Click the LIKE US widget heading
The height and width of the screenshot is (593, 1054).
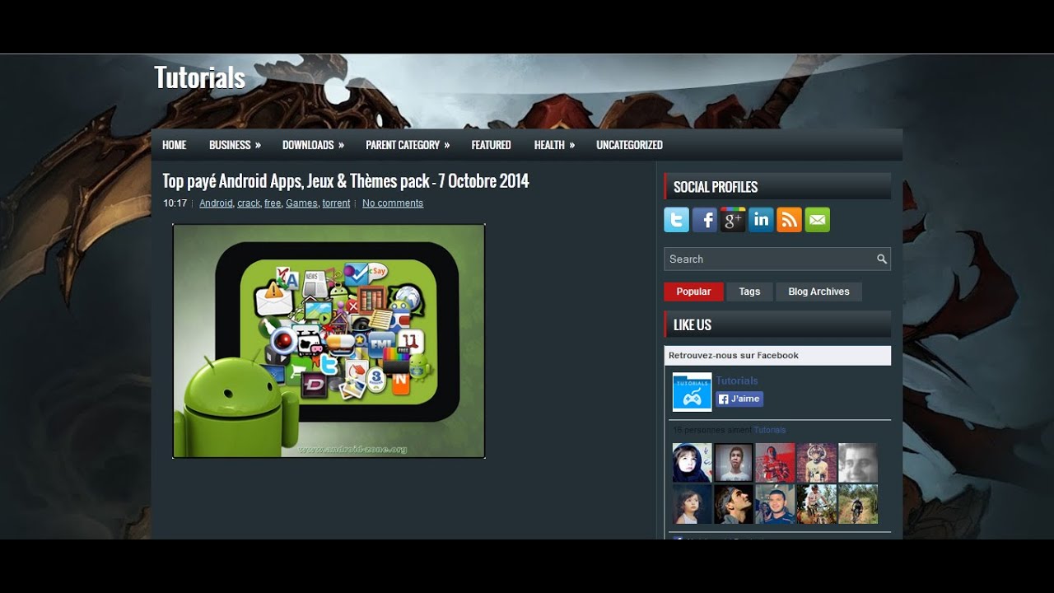coord(693,325)
